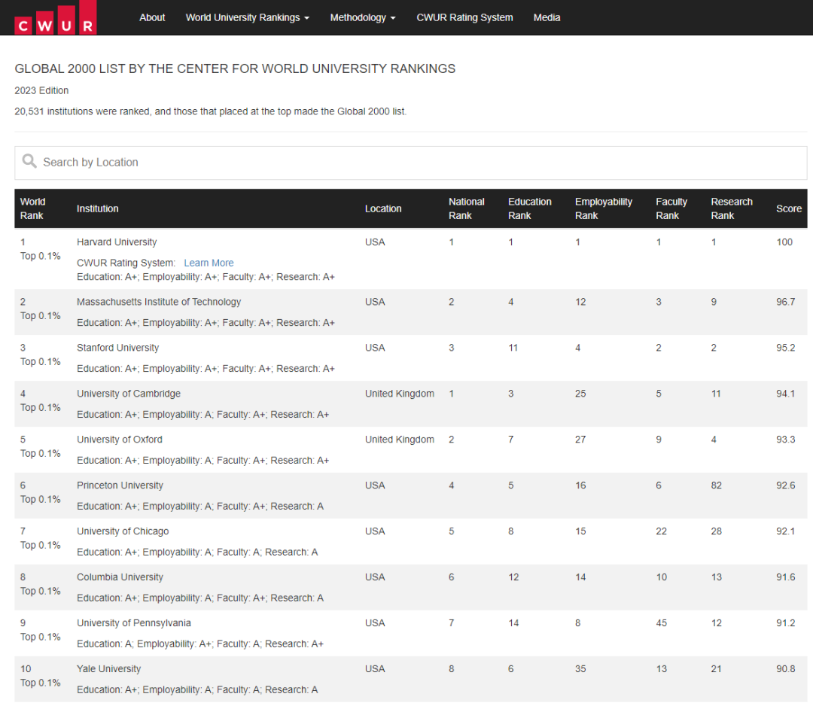Click Stanford's education rank 11

tap(513, 348)
